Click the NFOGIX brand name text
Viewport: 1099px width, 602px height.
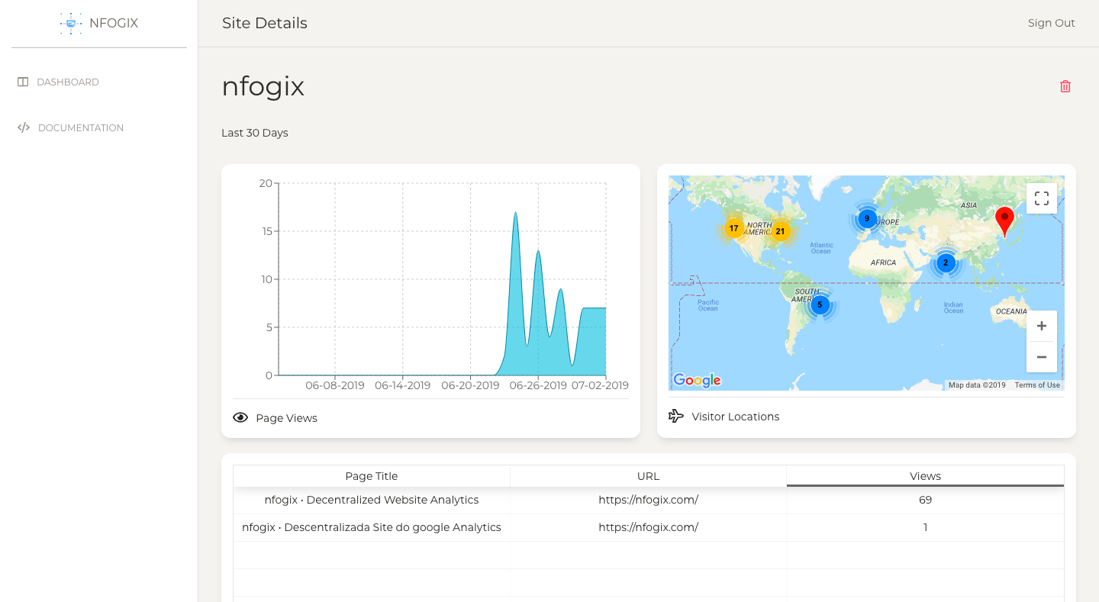pos(114,23)
